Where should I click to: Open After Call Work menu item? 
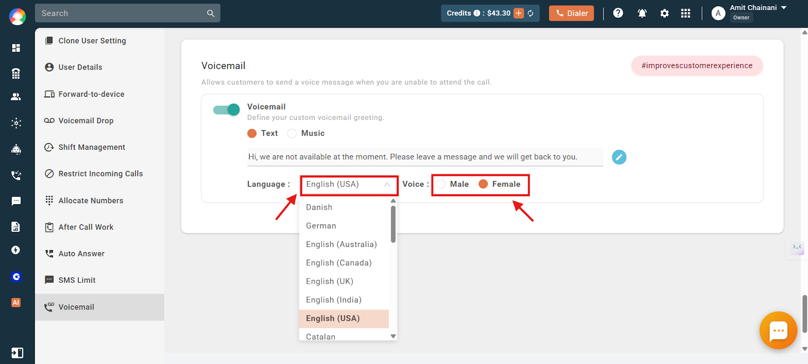tap(99, 227)
